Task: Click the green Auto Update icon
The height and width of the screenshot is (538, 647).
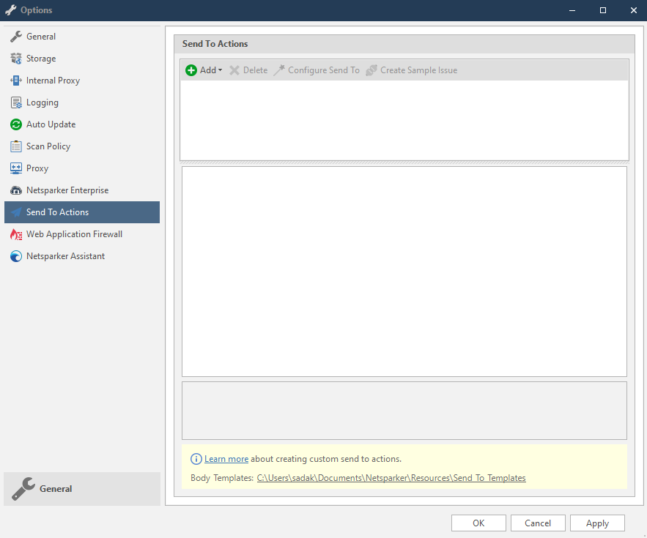Action: 15,124
